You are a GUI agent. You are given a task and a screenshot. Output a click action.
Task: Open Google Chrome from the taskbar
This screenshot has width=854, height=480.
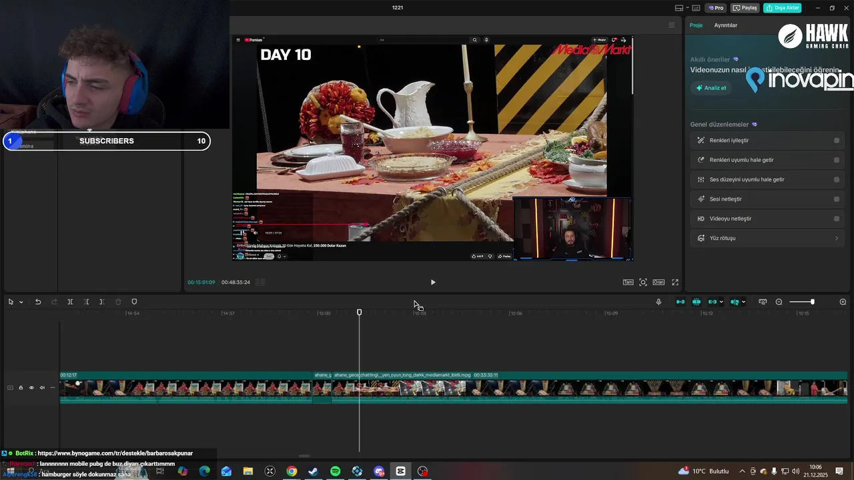point(292,471)
